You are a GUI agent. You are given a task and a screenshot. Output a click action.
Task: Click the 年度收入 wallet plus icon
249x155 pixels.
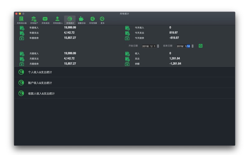pos(22,28)
